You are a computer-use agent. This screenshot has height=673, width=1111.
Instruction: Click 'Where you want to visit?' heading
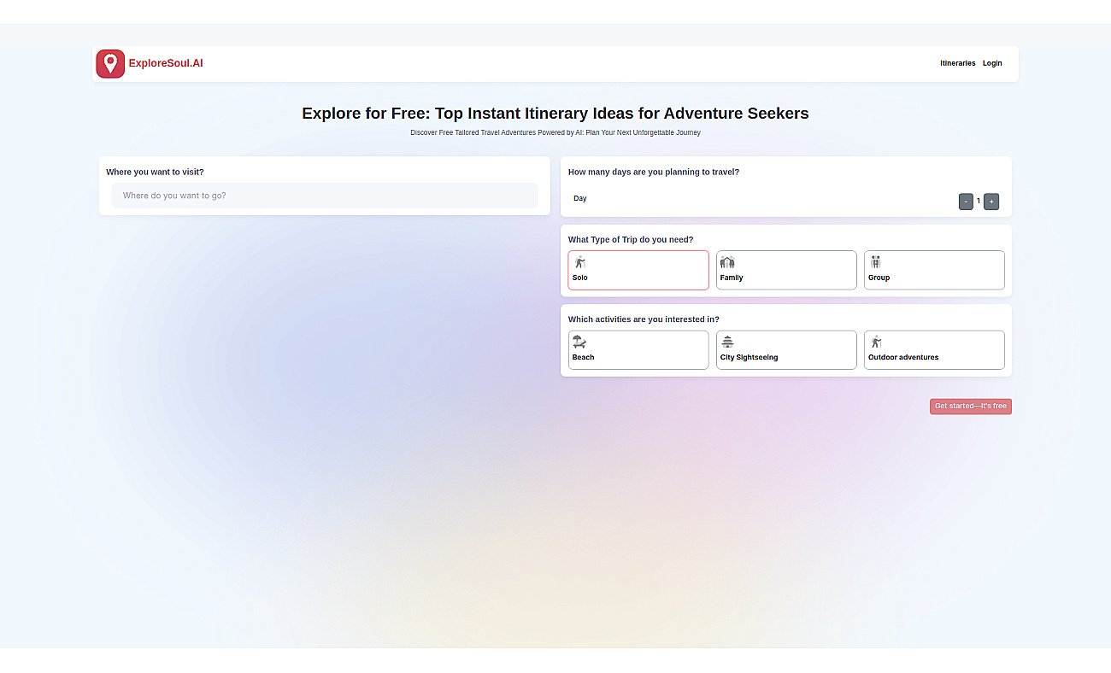tap(155, 172)
